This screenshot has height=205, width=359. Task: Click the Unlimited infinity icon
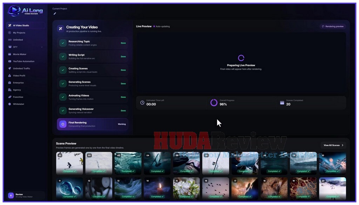coord(9,40)
